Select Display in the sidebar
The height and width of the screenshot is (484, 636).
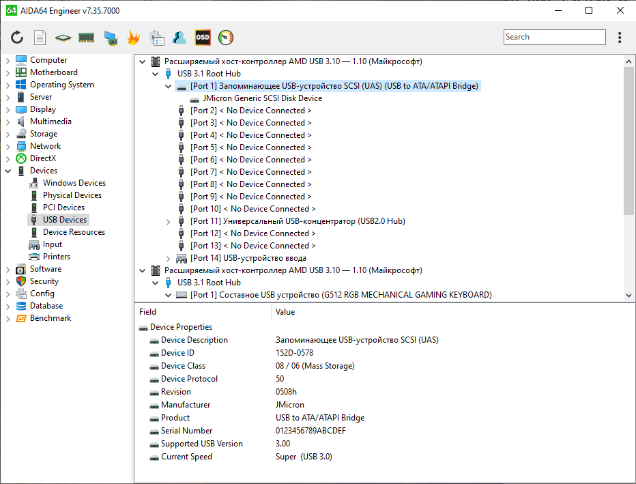(43, 109)
